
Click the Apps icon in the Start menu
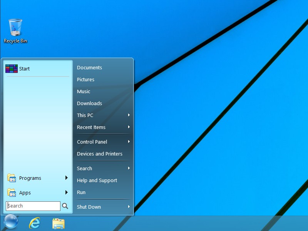click(x=11, y=192)
